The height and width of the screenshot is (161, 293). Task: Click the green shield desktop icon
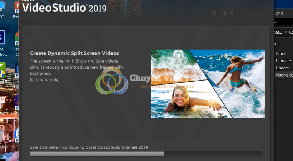click(3, 70)
